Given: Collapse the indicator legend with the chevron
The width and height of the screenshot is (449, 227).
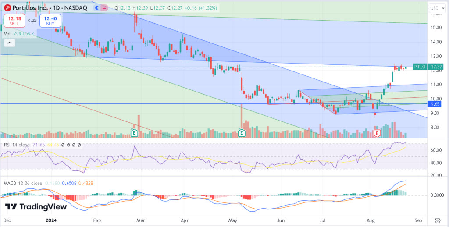Looking at the screenshot, I should (10, 43).
